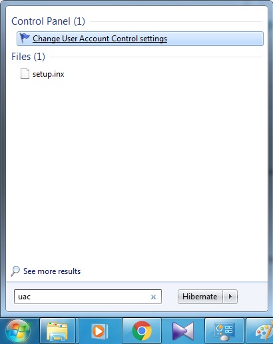Open the Control Panel taskbar icon
This screenshot has height=344, width=273.
[224, 331]
